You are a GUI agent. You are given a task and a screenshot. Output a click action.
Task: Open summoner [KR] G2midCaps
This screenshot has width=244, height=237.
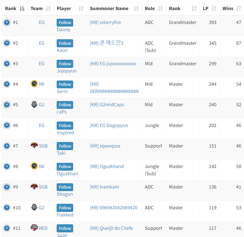click(107, 104)
